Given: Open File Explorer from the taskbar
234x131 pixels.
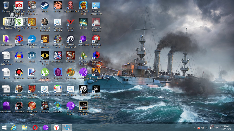Looking at the screenshot, I should pos(25,127).
